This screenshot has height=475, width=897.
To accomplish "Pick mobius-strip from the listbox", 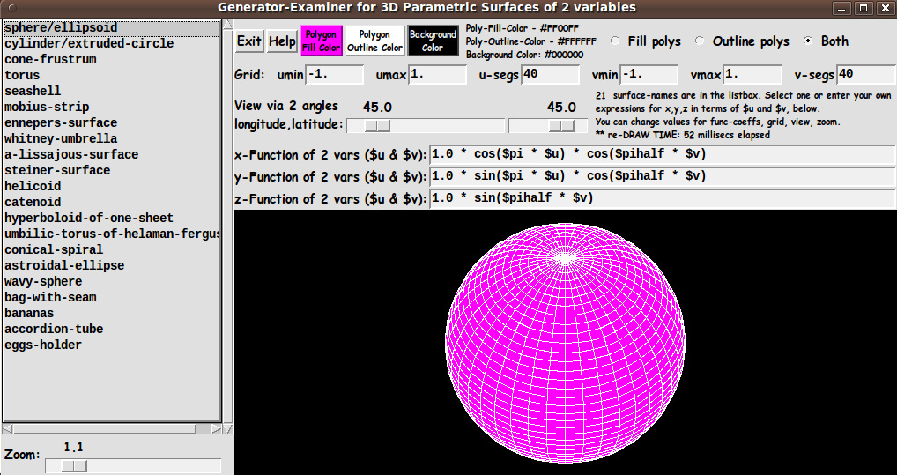I will click(x=47, y=108).
